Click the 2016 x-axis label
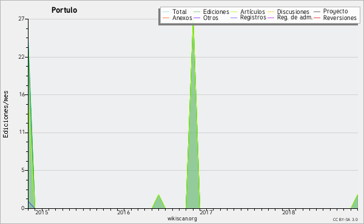Viewport: 364px width, 224px height. (x=124, y=212)
